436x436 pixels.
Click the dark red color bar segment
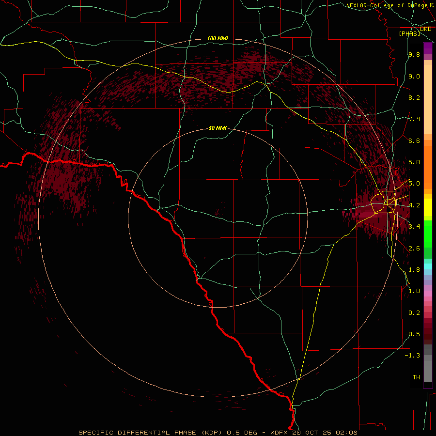[x=428, y=329]
